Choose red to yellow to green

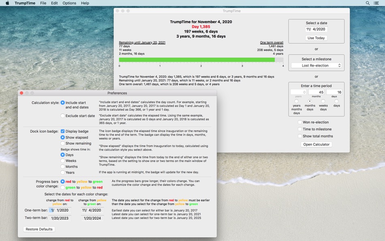point(62,181)
